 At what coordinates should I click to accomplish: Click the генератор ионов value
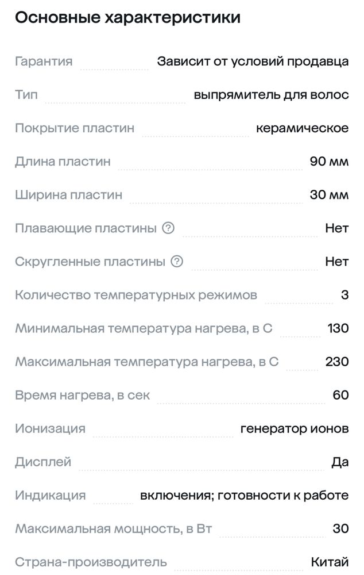coord(295,429)
